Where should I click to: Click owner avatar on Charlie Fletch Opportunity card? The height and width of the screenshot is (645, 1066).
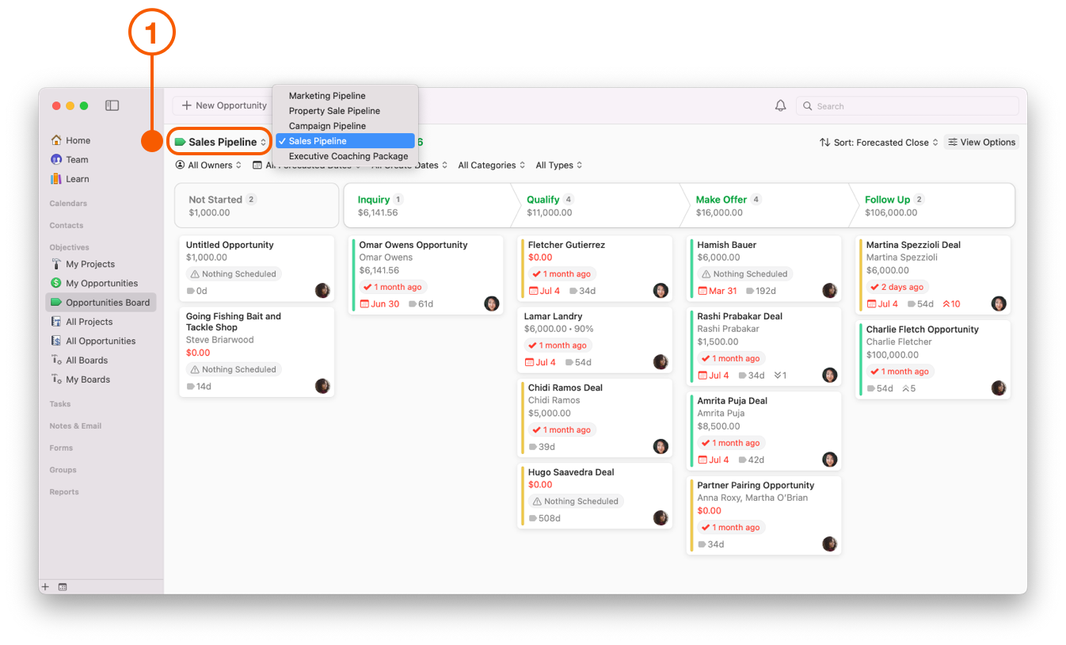999,388
